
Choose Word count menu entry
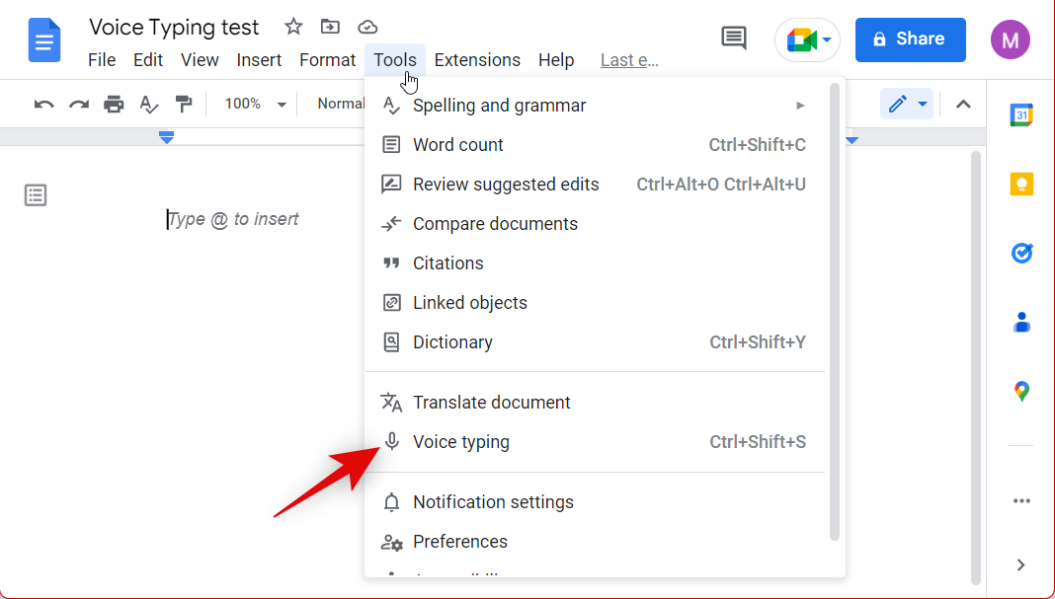click(458, 145)
